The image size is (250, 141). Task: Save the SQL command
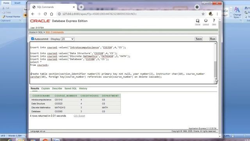199,39
